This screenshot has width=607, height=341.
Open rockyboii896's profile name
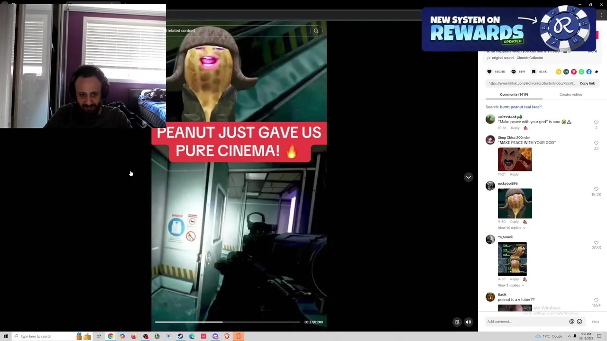pos(507,183)
